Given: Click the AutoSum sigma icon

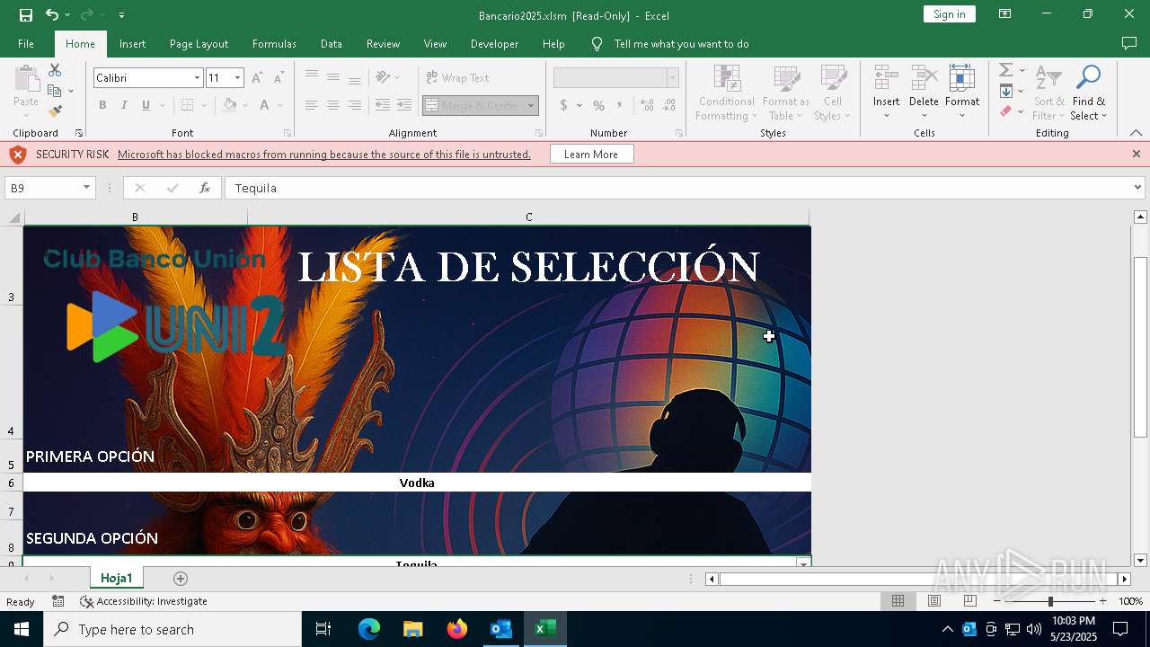Looking at the screenshot, I should point(1006,70).
